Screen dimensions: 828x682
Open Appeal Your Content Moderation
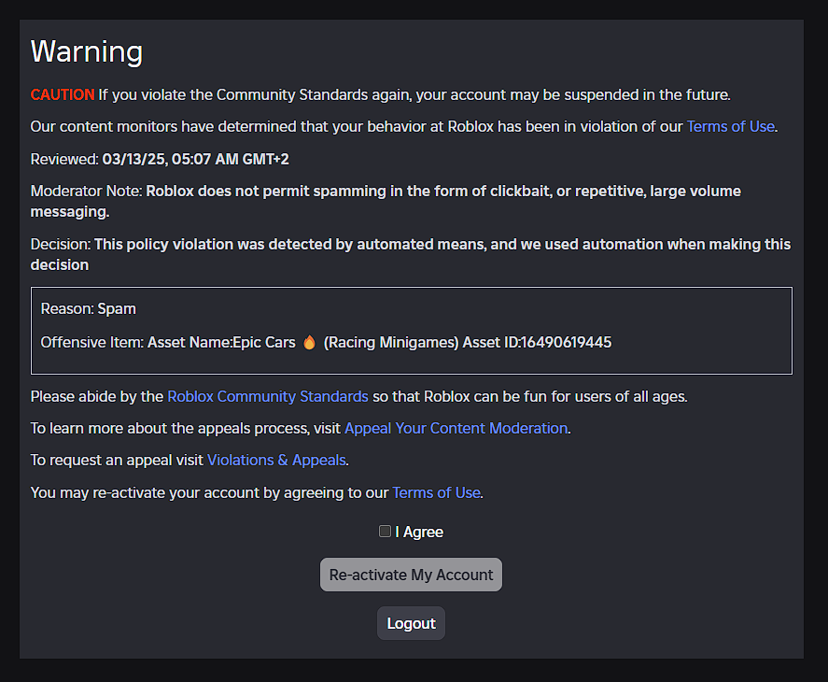point(456,428)
